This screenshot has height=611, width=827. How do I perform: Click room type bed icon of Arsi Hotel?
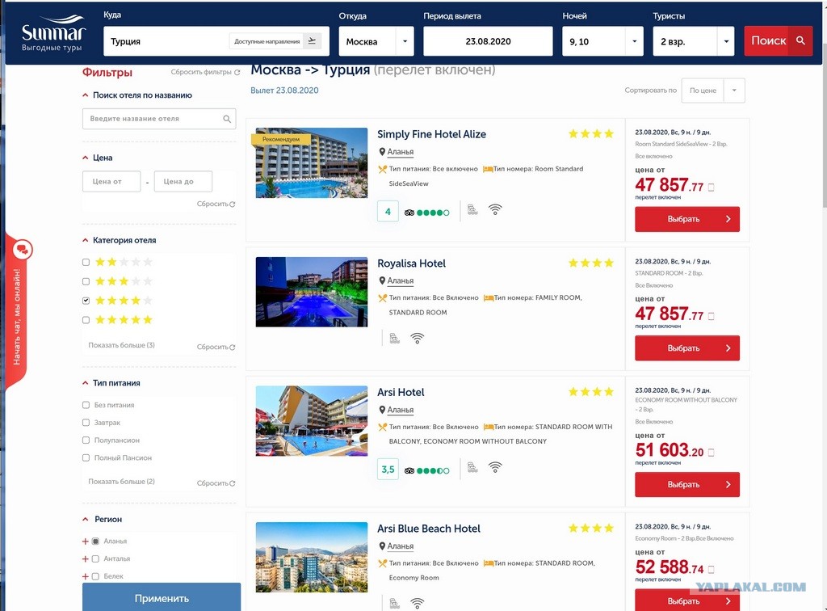tap(489, 427)
